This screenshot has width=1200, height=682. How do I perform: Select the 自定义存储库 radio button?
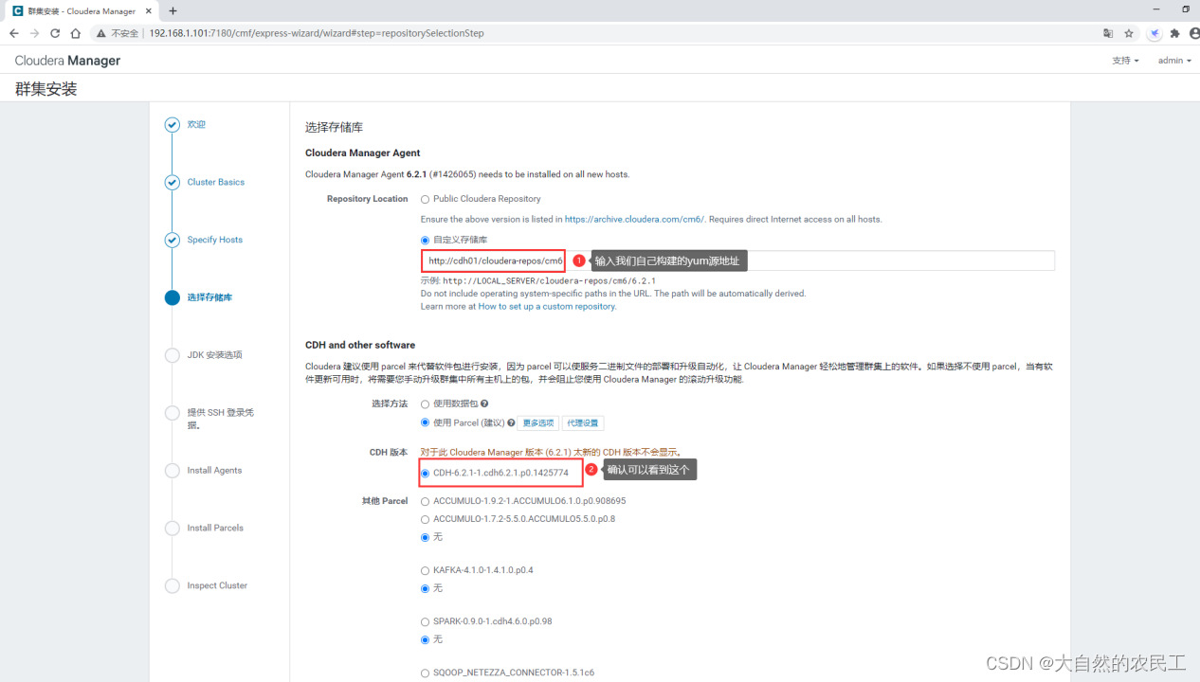[x=425, y=240]
